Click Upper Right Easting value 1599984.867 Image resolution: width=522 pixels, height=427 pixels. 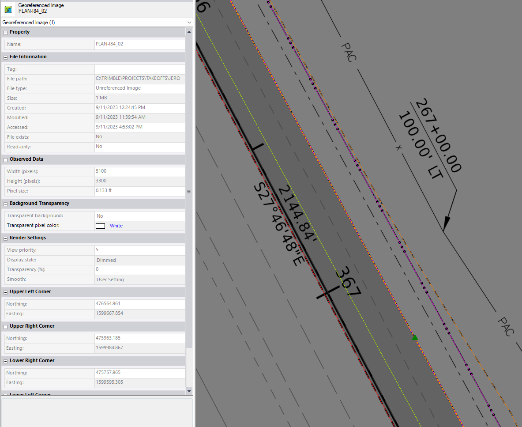(x=140, y=348)
